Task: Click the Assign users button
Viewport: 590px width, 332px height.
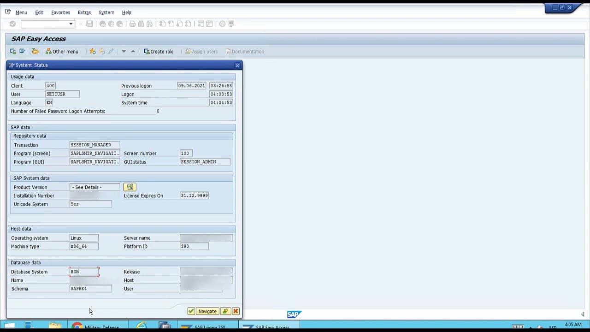Action: 201,51
